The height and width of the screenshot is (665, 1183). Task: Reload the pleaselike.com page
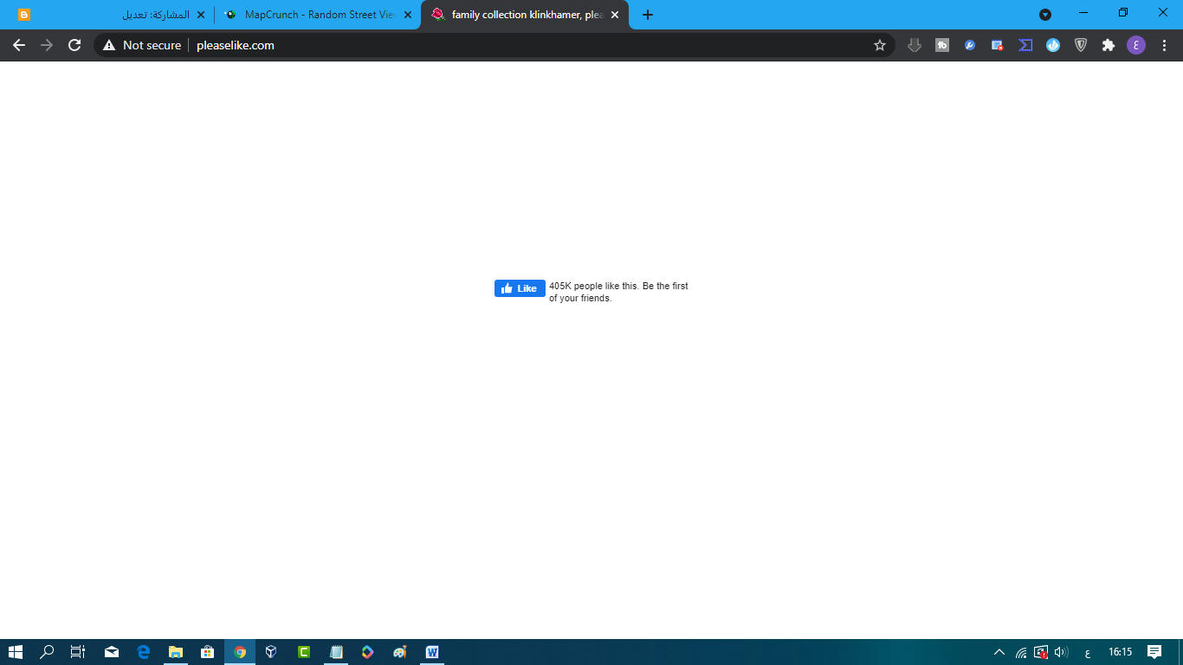74,45
